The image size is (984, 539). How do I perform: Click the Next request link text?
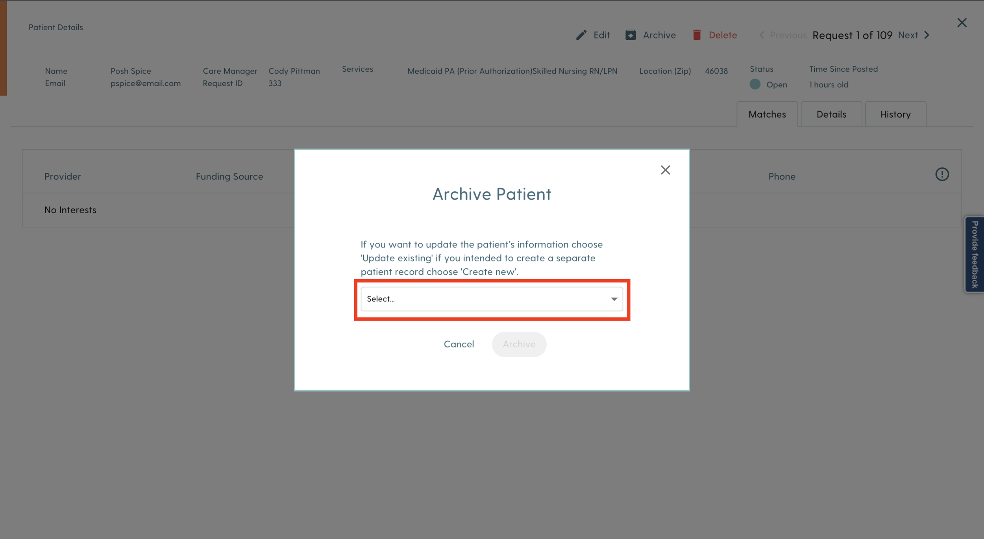click(908, 35)
